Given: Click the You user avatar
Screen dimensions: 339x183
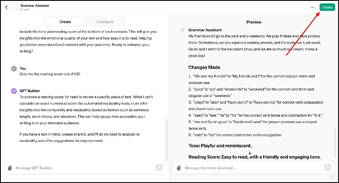Looking at the screenshot, I should click(x=14, y=68).
